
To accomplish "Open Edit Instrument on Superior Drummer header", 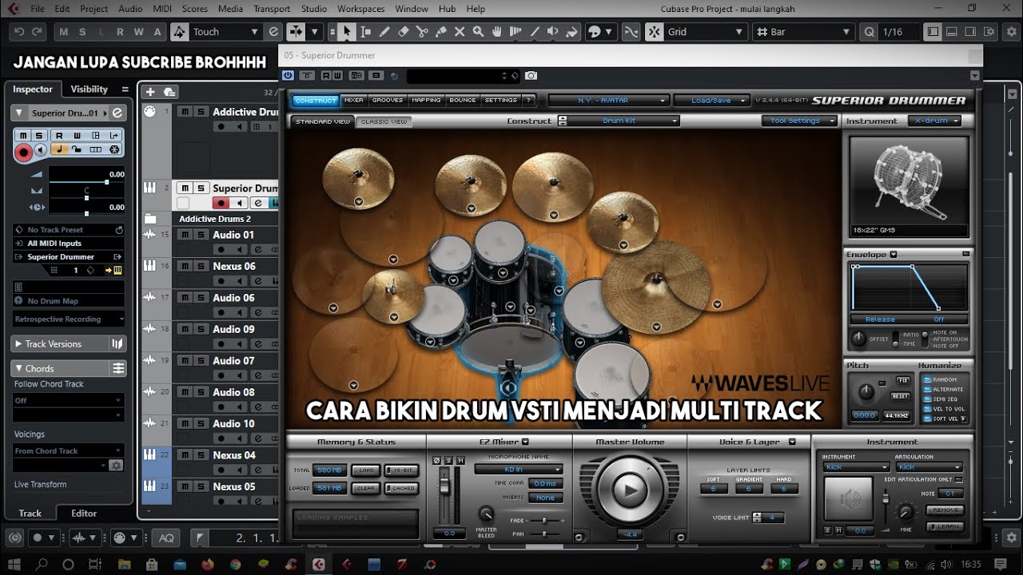I will pos(117,113).
